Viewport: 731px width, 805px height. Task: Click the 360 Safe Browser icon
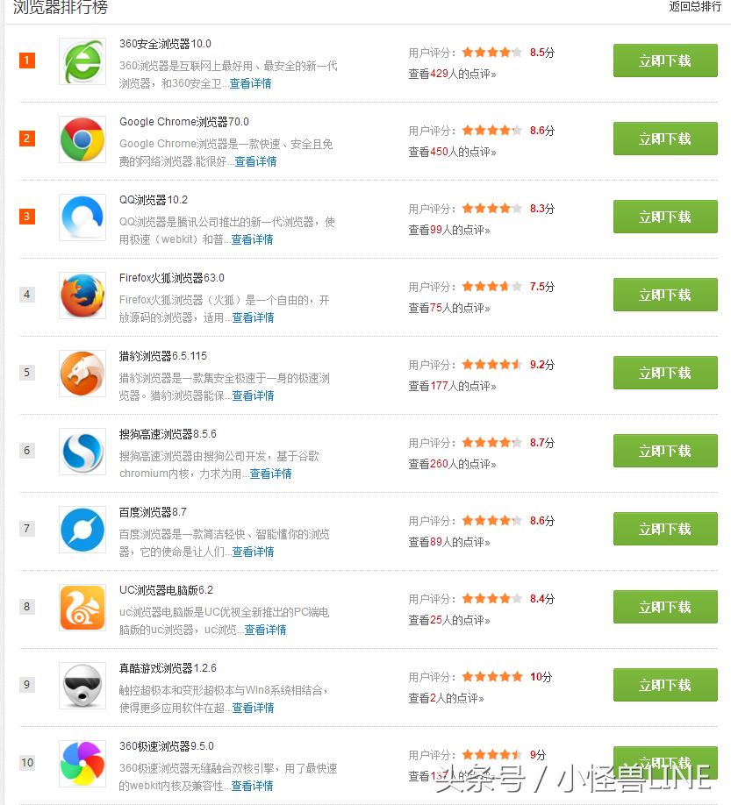click(82, 61)
